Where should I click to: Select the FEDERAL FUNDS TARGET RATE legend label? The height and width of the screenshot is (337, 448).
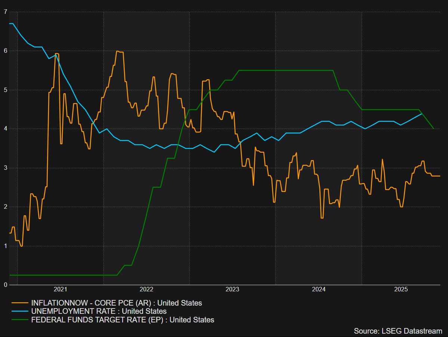(123, 320)
